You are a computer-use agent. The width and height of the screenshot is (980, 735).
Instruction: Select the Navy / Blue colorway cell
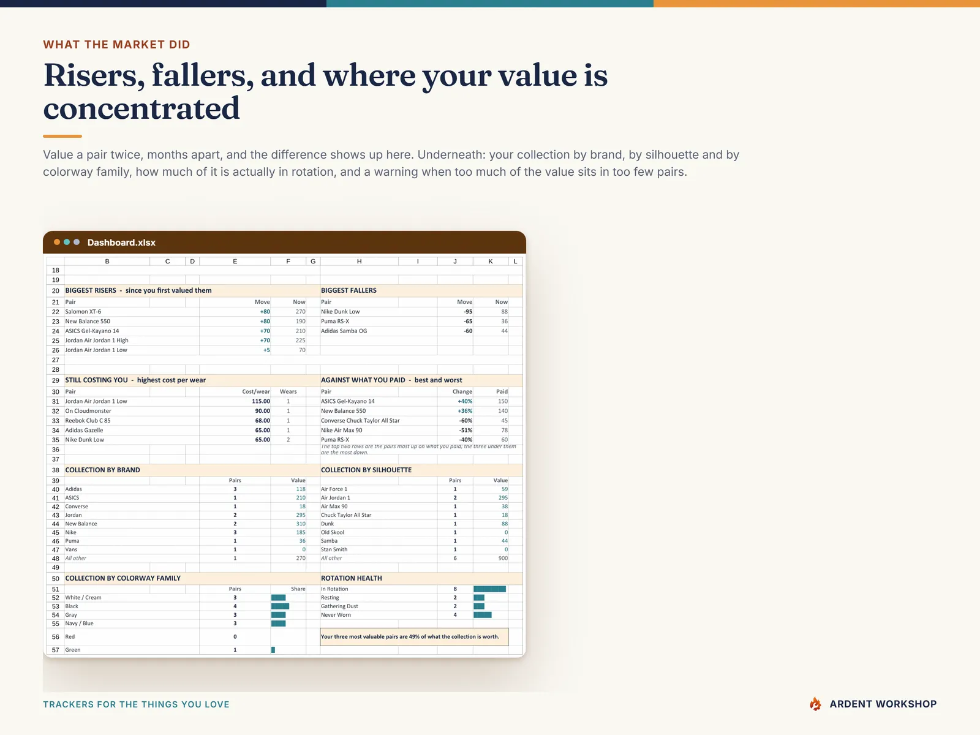(x=132, y=624)
